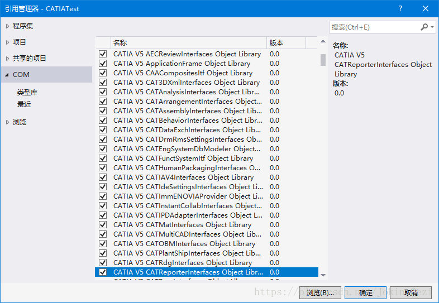Select 最近 under COM
Screen dimensions: 439x303
(24, 104)
